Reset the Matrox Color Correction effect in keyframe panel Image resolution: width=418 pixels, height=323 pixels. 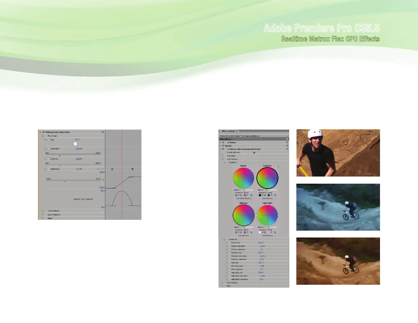[103, 132]
